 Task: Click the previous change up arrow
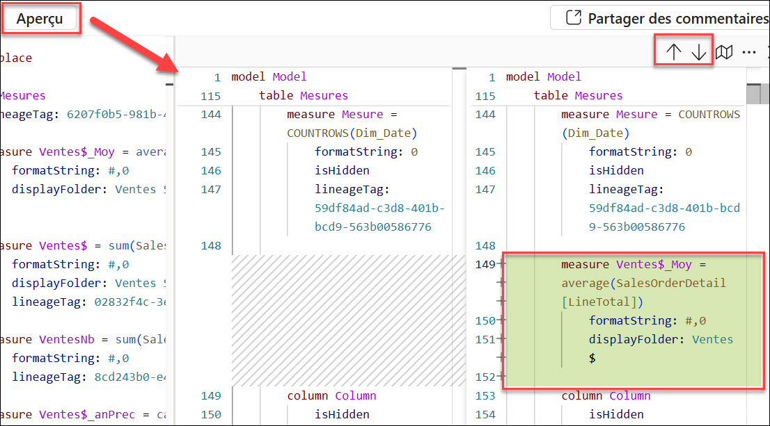(673, 52)
